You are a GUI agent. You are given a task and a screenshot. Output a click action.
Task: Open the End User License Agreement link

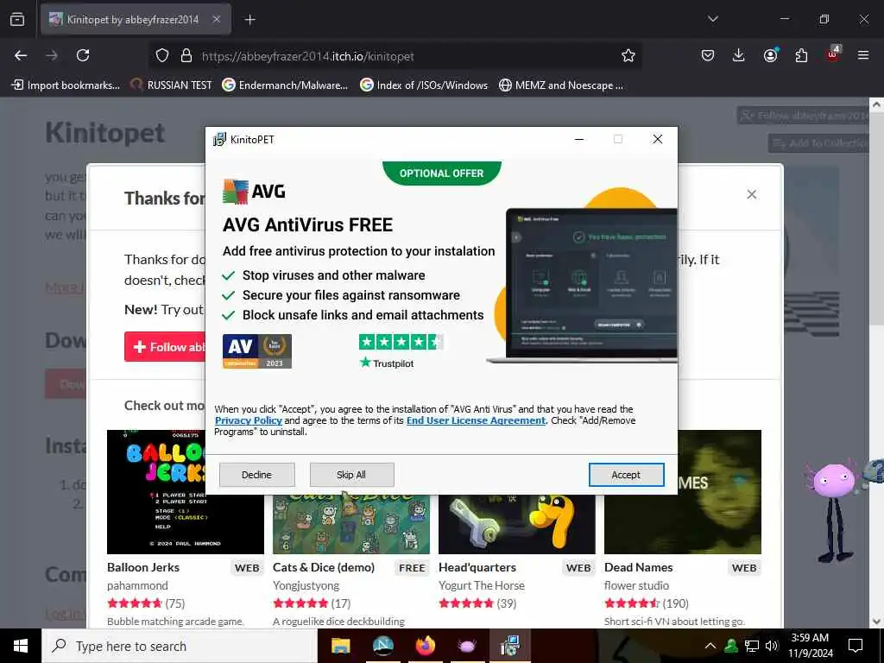(x=476, y=420)
